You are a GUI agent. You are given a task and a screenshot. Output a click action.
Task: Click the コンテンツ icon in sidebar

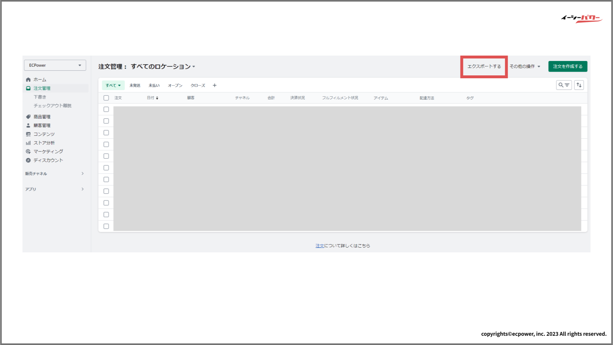28,134
